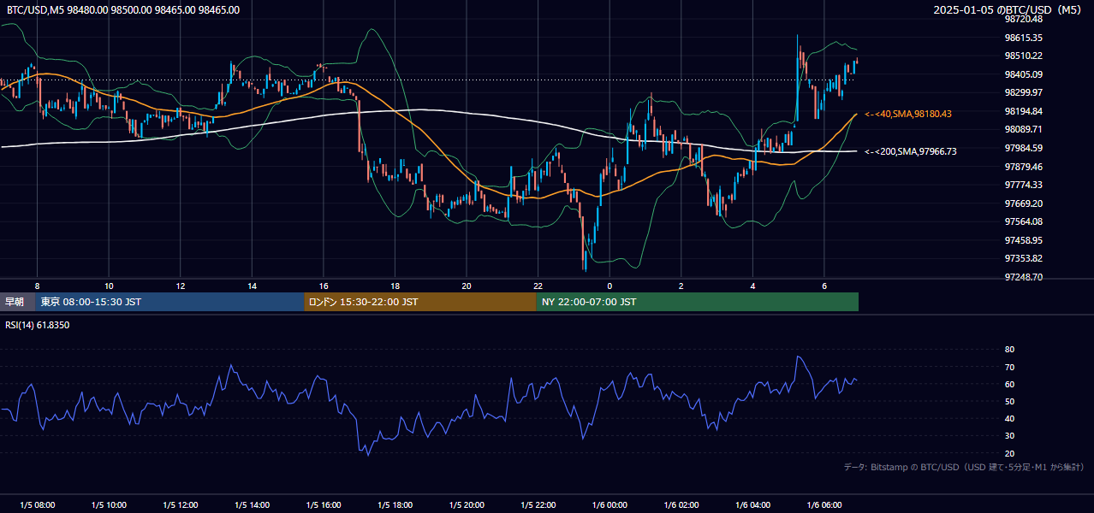Image resolution: width=1094 pixels, height=513 pixels.
Task: Click the price axis label 97458.95
Action: pos(1023,240)
